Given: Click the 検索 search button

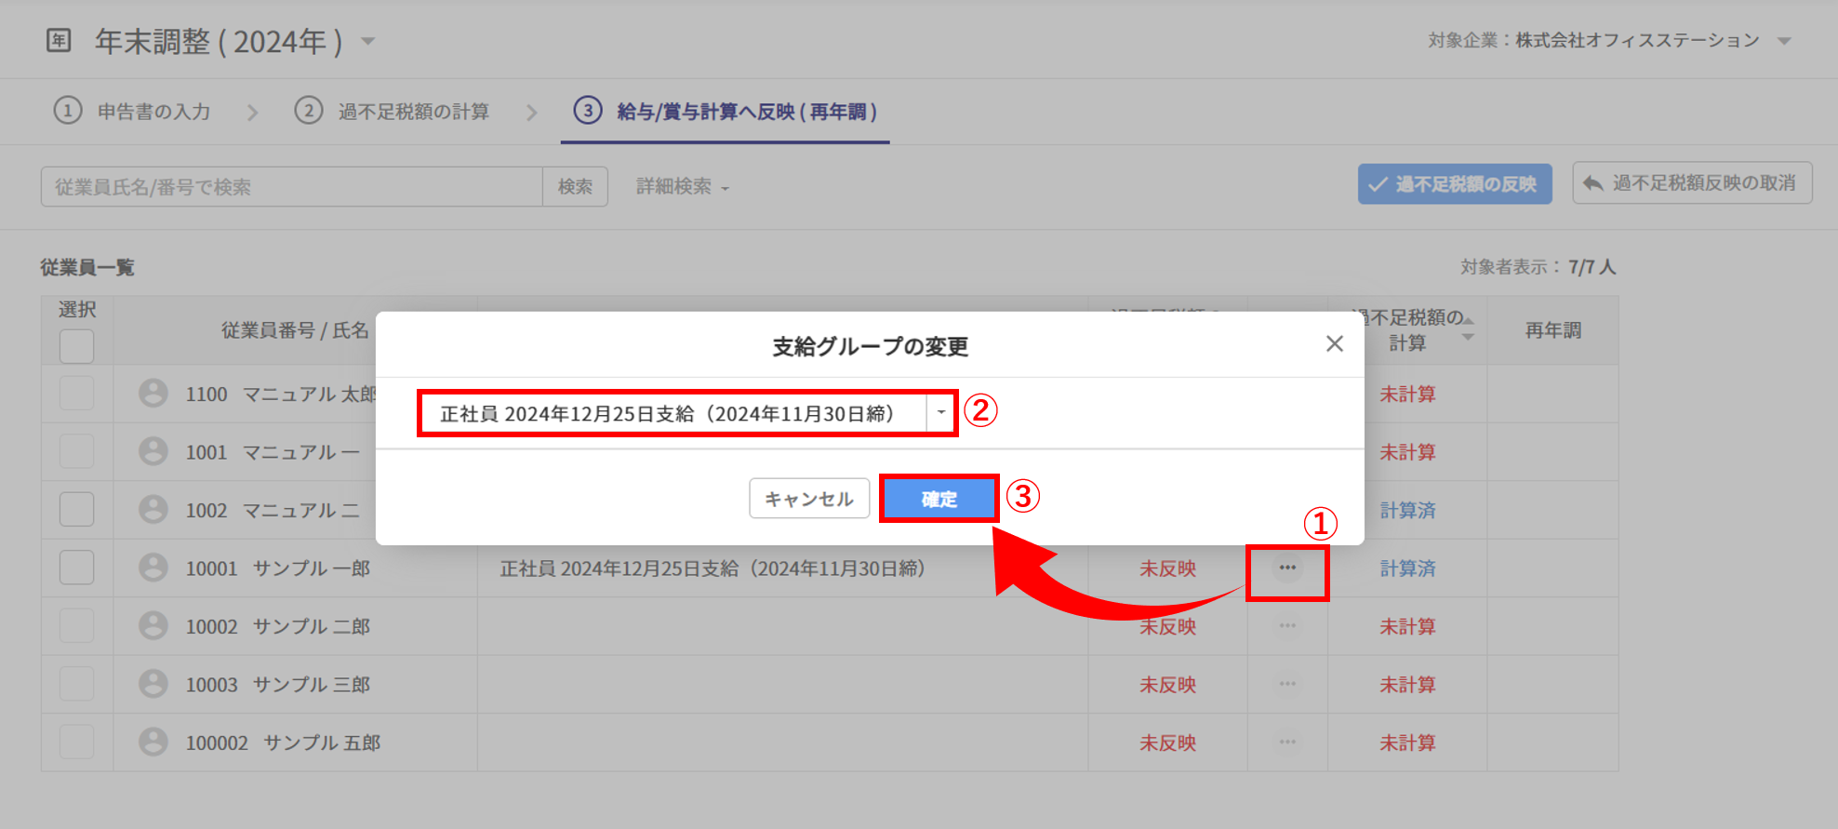Looking at the screenshot, I should [x=575, y=187].
